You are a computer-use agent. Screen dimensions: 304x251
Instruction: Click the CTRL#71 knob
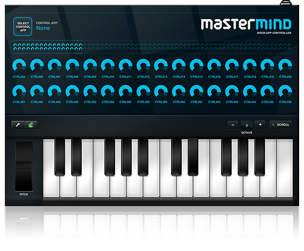tap(125, 65)
